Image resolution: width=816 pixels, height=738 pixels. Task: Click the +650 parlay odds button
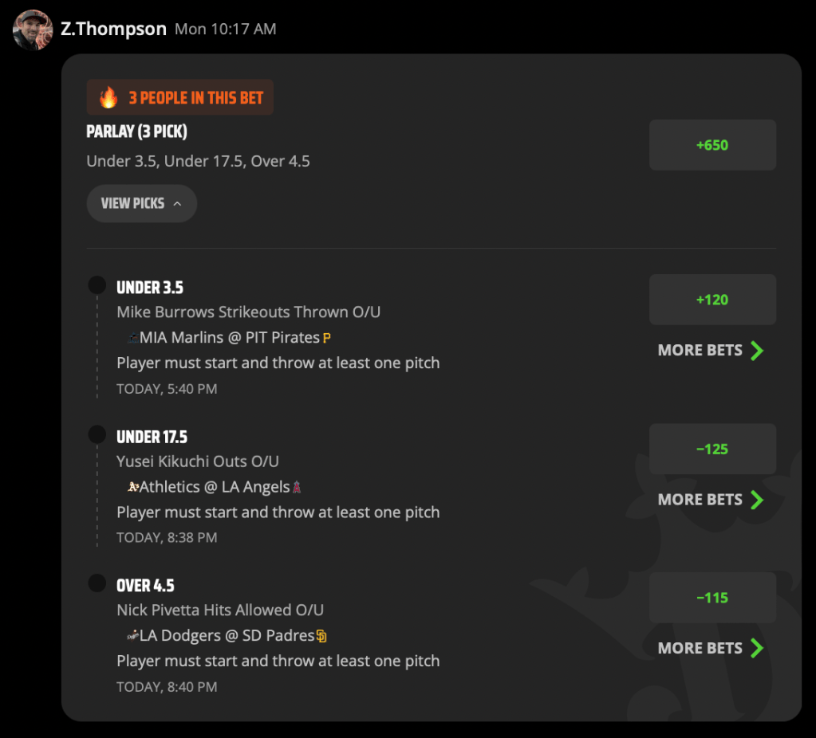point(712,145)
